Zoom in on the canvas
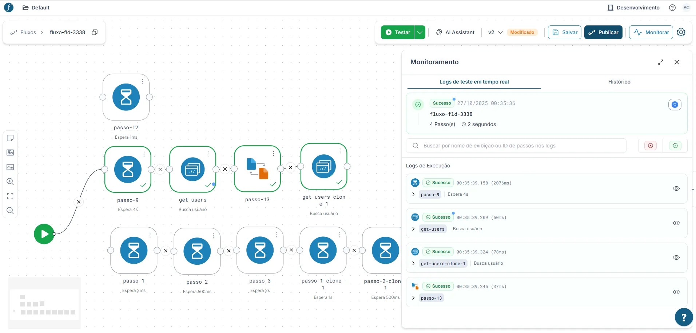The height and width of the screenshot is (333, 696). [10, 182]
